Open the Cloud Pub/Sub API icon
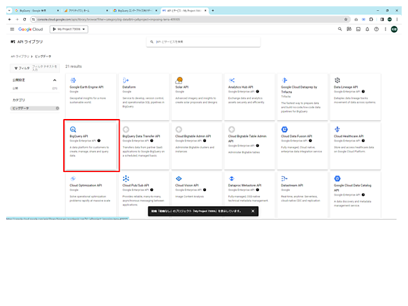The width and height of the screenshot is (408, 306). pos(126,178)
